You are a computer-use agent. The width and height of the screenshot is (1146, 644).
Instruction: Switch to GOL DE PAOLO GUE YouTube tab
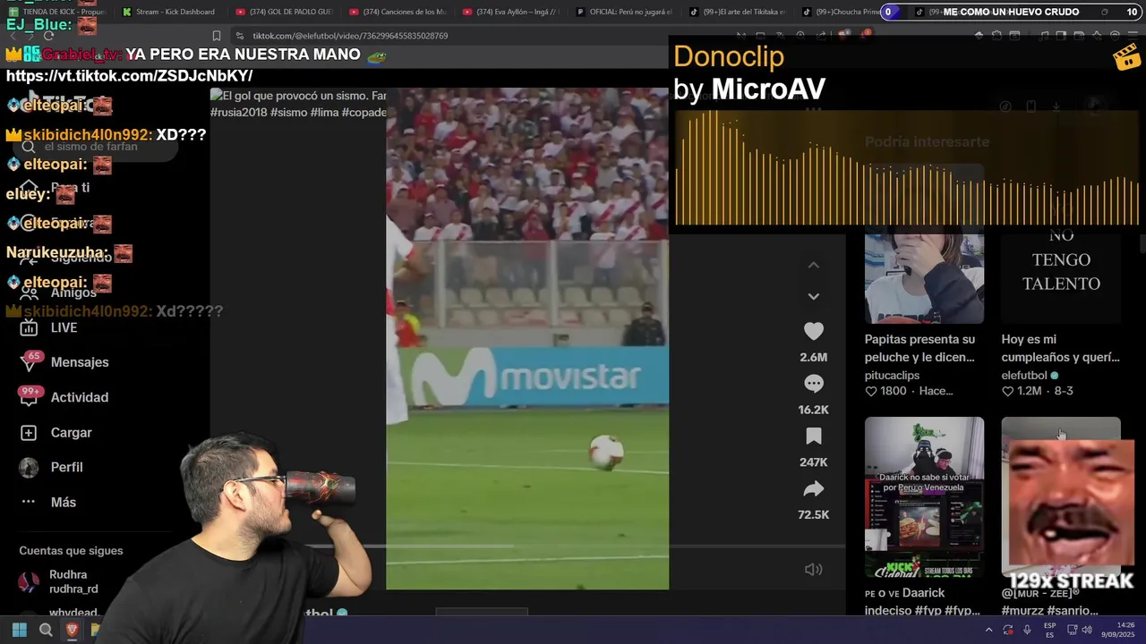285,12
